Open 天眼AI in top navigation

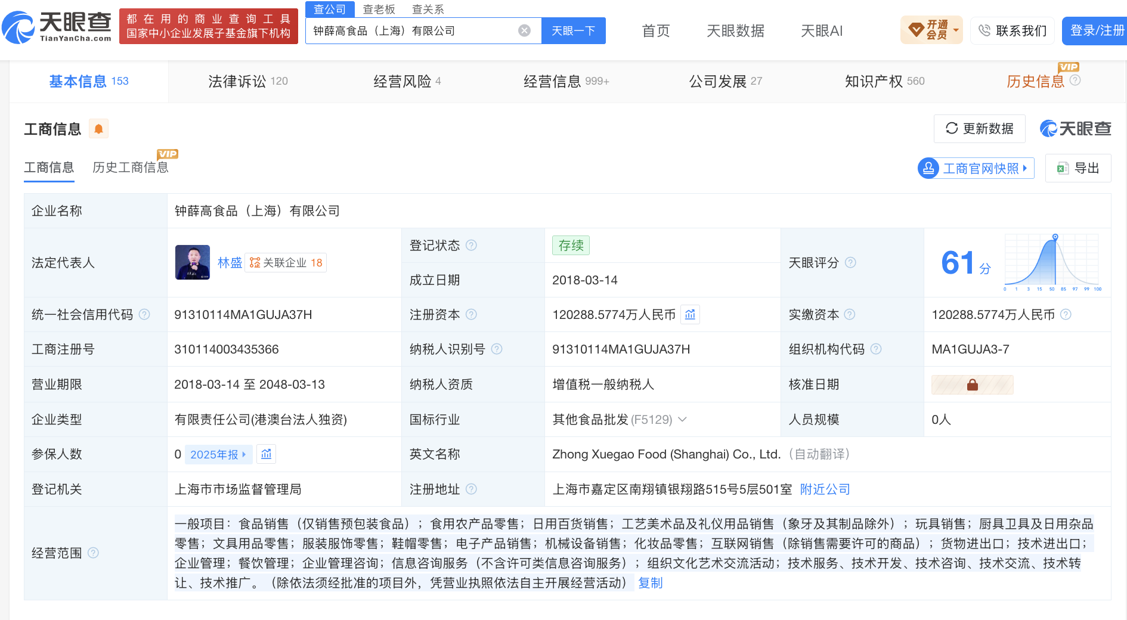pos(822,30)
